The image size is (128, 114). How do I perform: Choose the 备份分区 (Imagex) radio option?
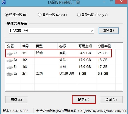(x=79, y=15)
